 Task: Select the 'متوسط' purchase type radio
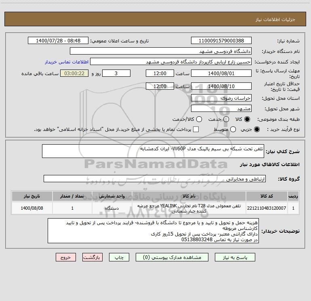click(x=233, y=130)
